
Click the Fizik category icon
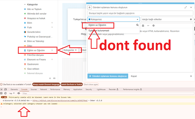tap(25, 27)
